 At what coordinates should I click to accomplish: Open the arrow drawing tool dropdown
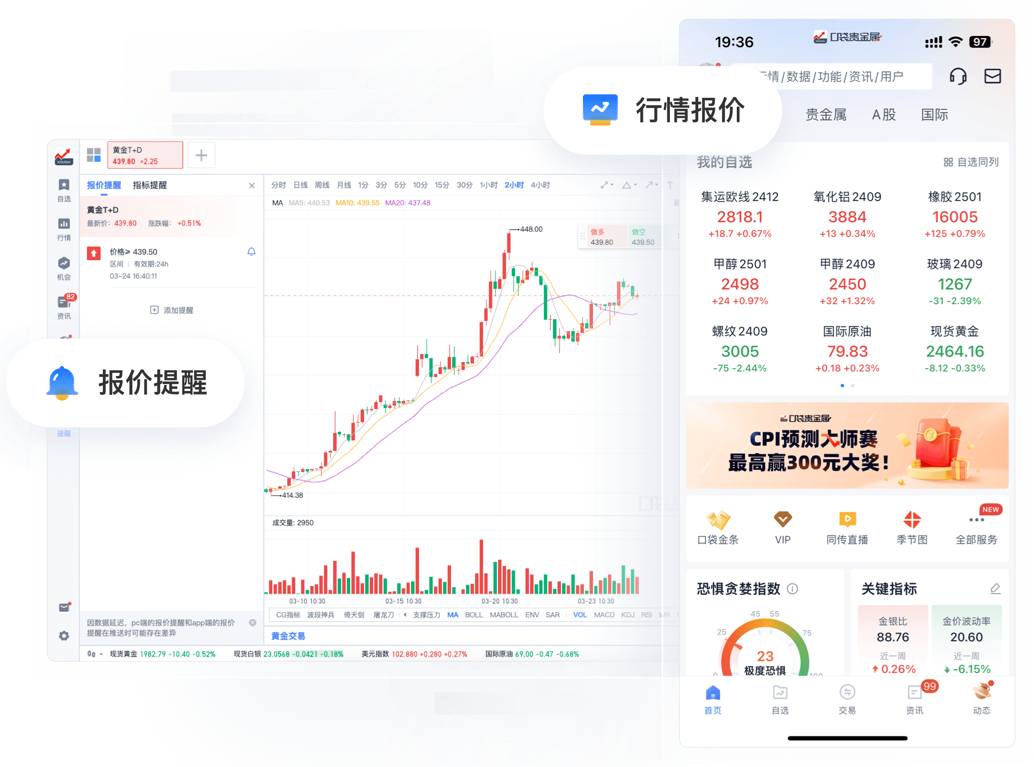point(651,185)
